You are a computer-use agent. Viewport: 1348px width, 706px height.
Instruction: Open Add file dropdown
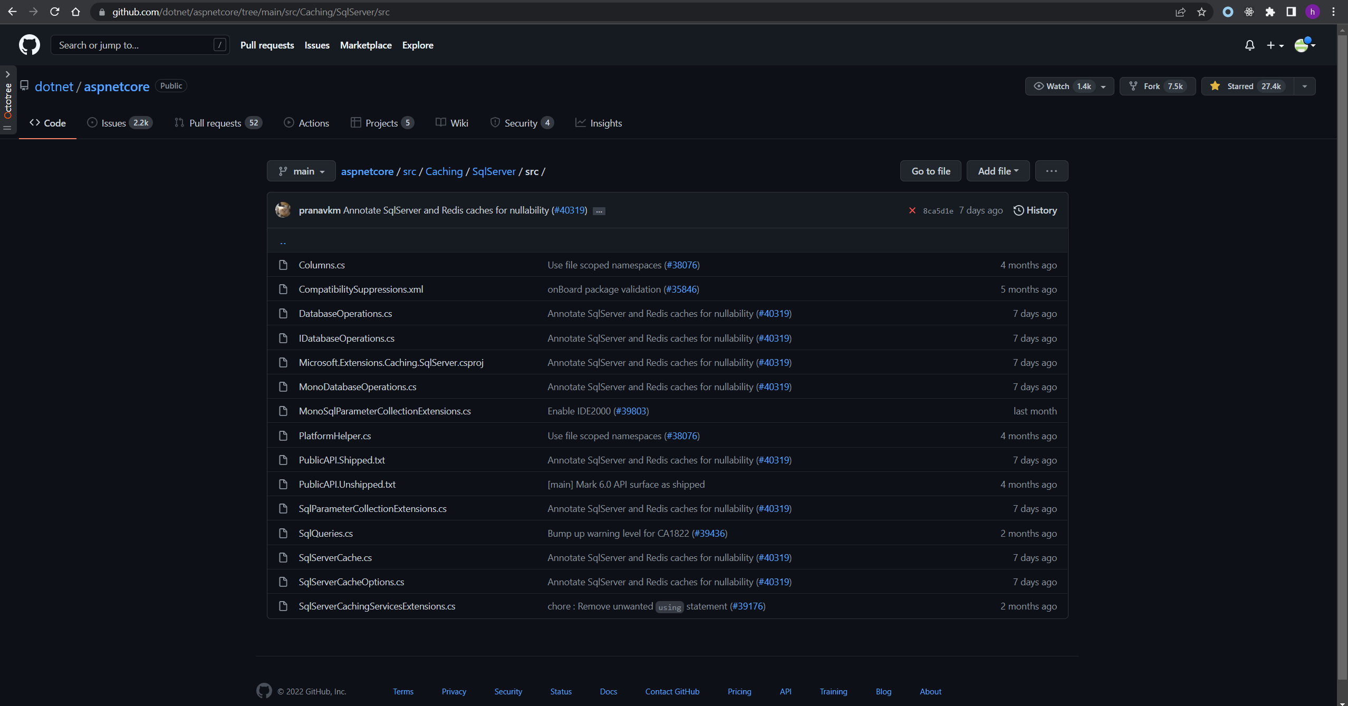point(998,171)
